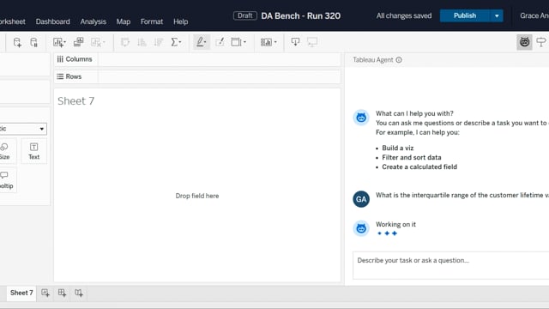Click the GA user avatar

361,199
